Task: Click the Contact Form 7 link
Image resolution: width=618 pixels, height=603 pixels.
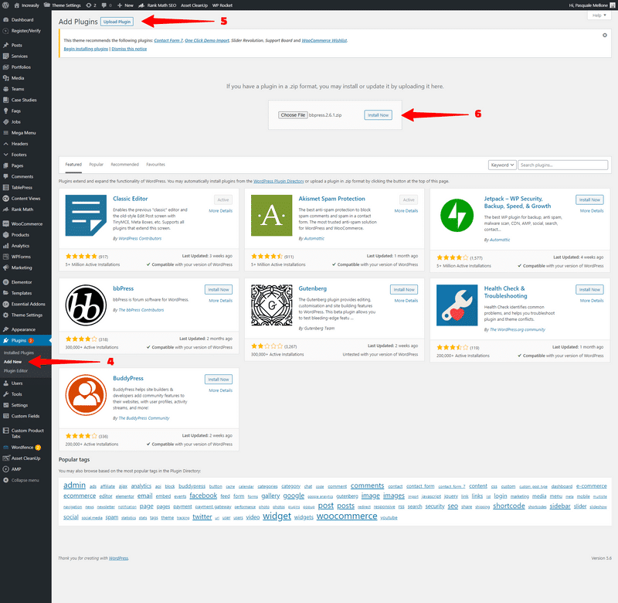Action: click(168, 40)
